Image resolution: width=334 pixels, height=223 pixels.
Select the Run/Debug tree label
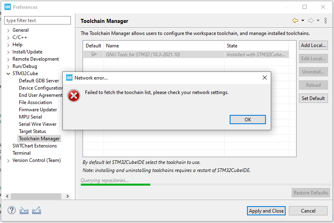pyautogui.click(x=25, y=66)
